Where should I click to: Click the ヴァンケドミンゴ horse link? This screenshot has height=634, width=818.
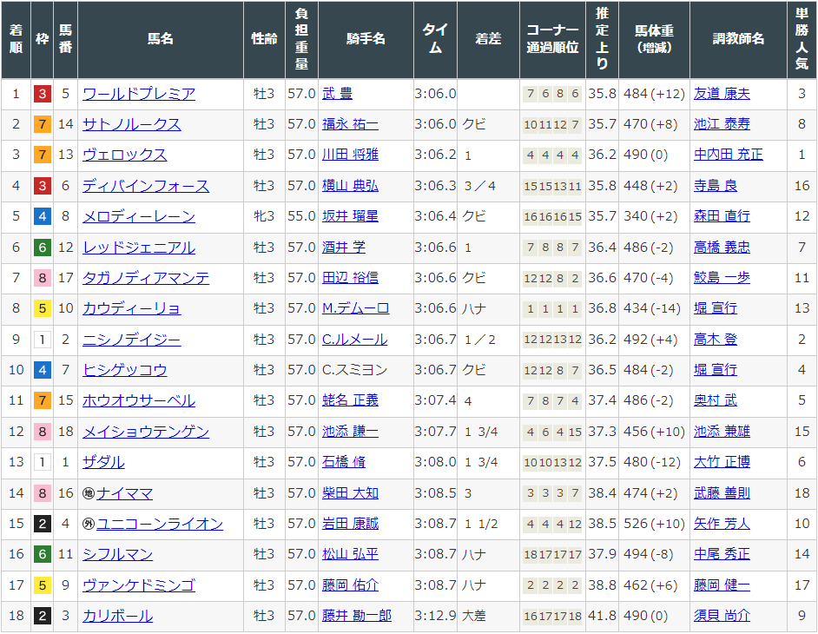139,585
